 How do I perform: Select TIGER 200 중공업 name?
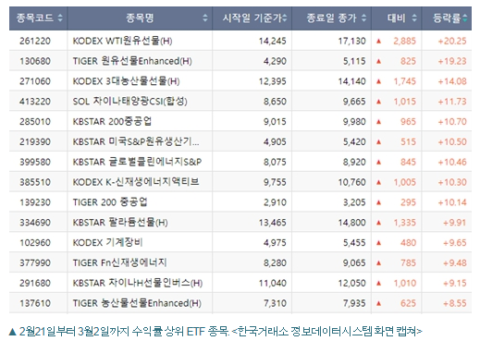click(x=110, y=202)
